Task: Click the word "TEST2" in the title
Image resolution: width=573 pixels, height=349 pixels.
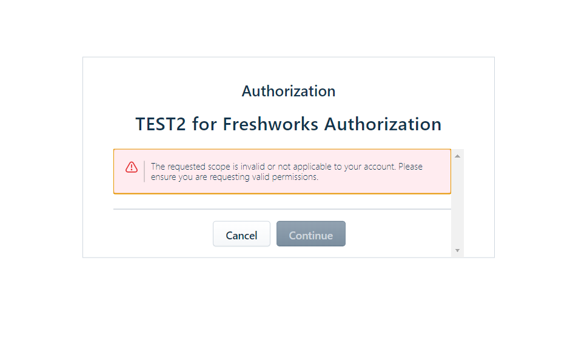Action: click(161, 124)
